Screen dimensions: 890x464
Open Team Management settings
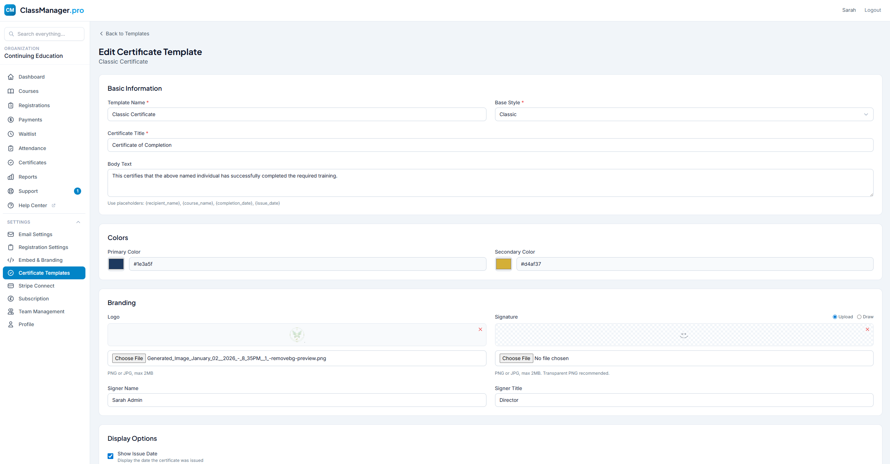pos(41,311)
